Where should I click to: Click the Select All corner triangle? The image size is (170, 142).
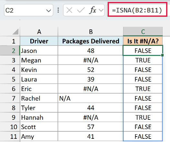16,32
